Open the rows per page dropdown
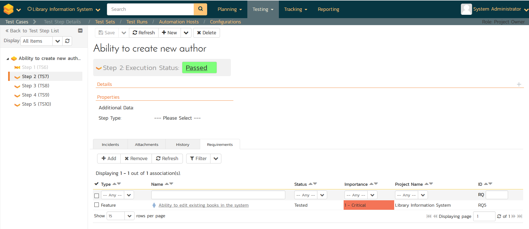The image size is (529, 229). [129, 216]
